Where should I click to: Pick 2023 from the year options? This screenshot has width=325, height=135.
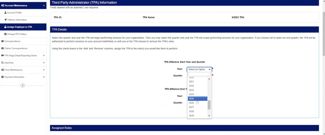tap(197, 90)
